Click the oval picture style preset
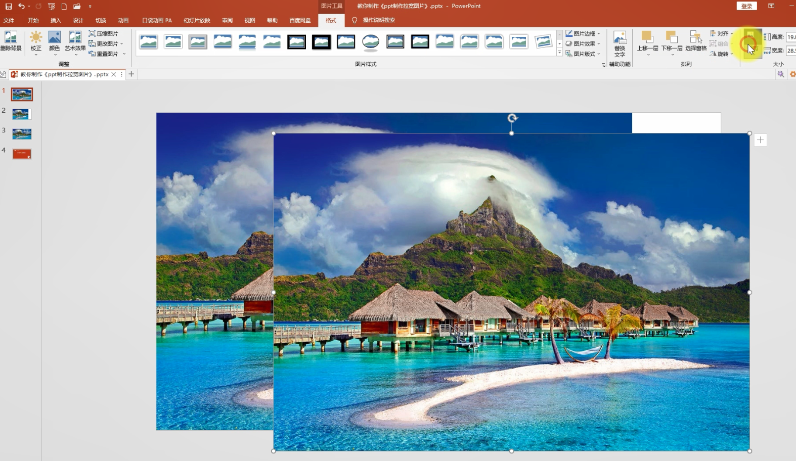796x461 pixels. [x=371, y=42]
